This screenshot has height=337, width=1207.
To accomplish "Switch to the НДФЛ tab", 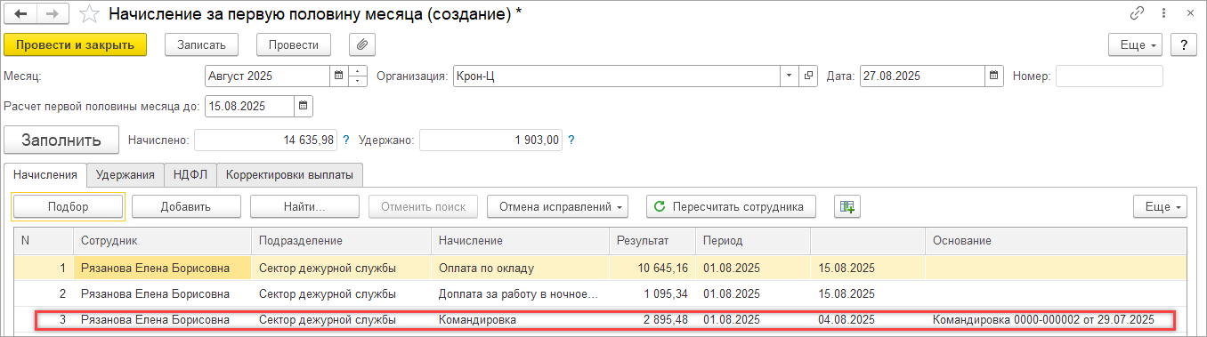I will [x=190, y=175].
